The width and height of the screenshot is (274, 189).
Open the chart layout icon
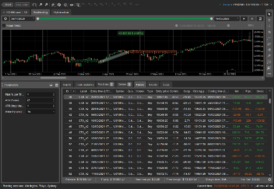[x=34, y=5]
